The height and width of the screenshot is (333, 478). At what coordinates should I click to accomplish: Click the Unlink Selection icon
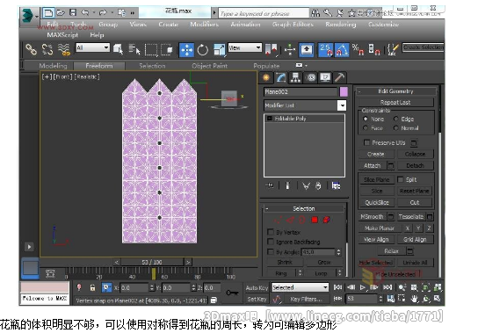coord(47,49)
